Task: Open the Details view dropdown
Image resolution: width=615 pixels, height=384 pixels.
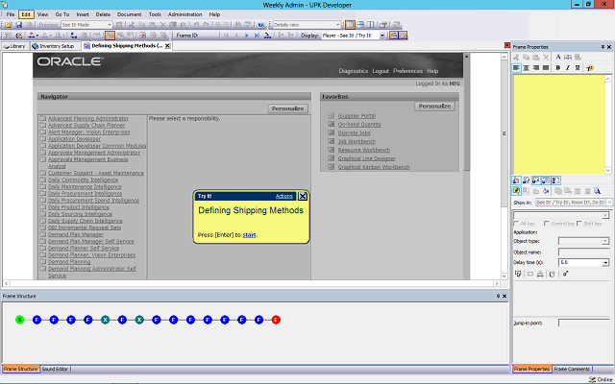Action: 307,25
